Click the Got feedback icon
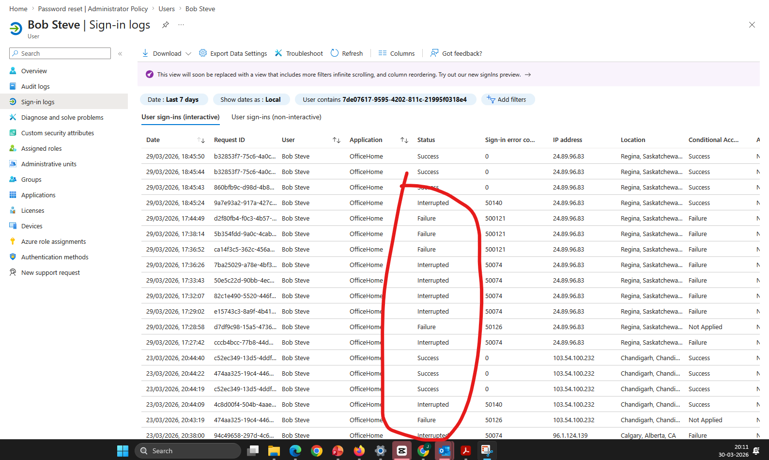Image resolution: width=769 pixels, height=460 pixels. [x=434, y=53]
